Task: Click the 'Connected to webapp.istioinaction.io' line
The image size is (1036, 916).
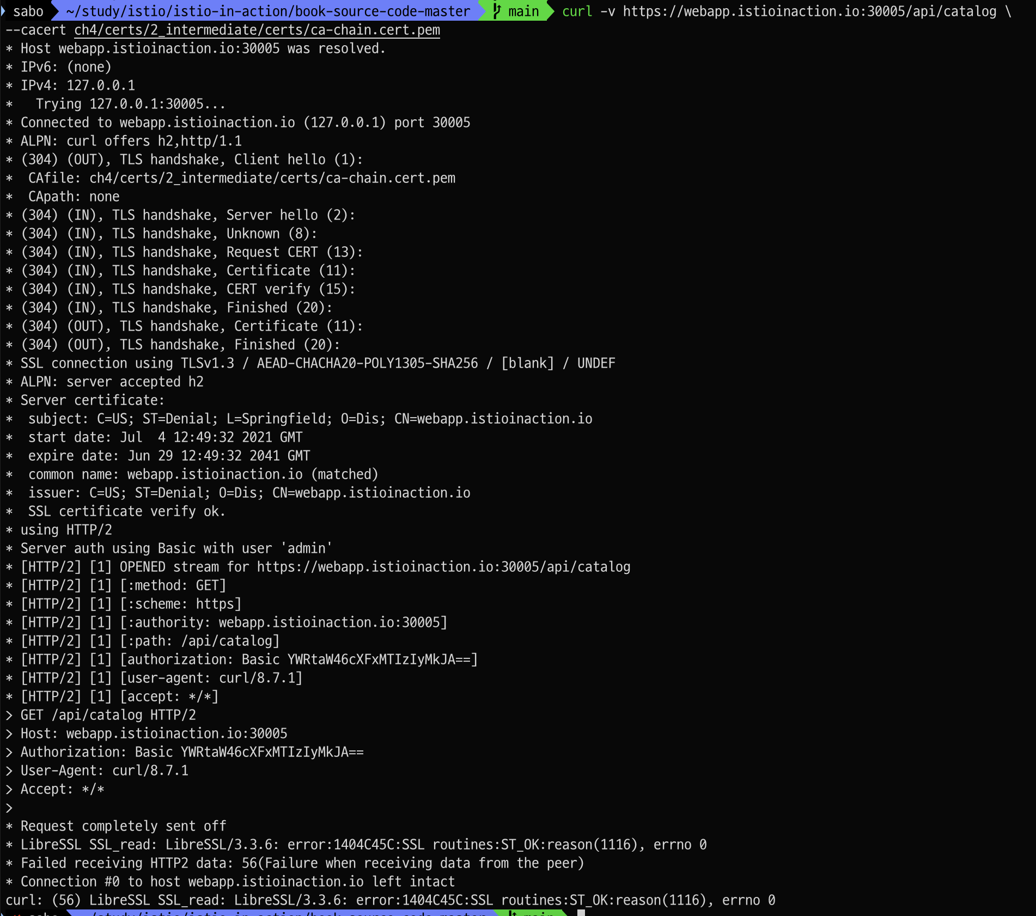Action: (238, 123)
